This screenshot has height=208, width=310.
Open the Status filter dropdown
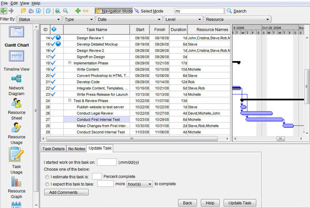38,19
